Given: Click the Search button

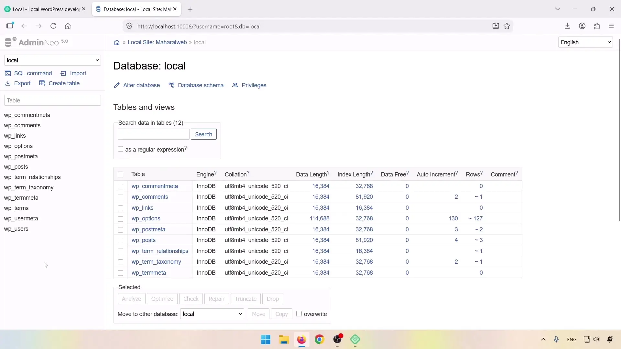Looking at the screenshot, I should click(204, 134).
